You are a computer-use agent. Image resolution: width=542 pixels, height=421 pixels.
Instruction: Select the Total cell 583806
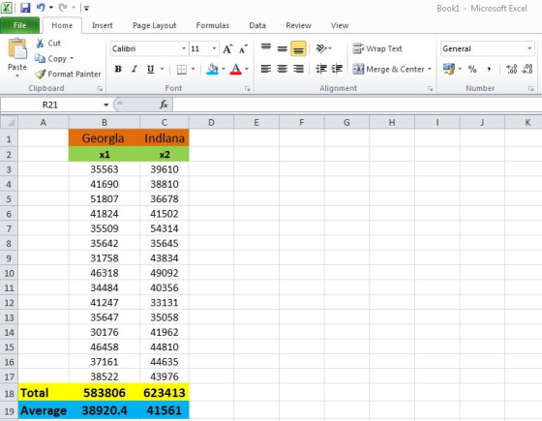tap(105, 393)
